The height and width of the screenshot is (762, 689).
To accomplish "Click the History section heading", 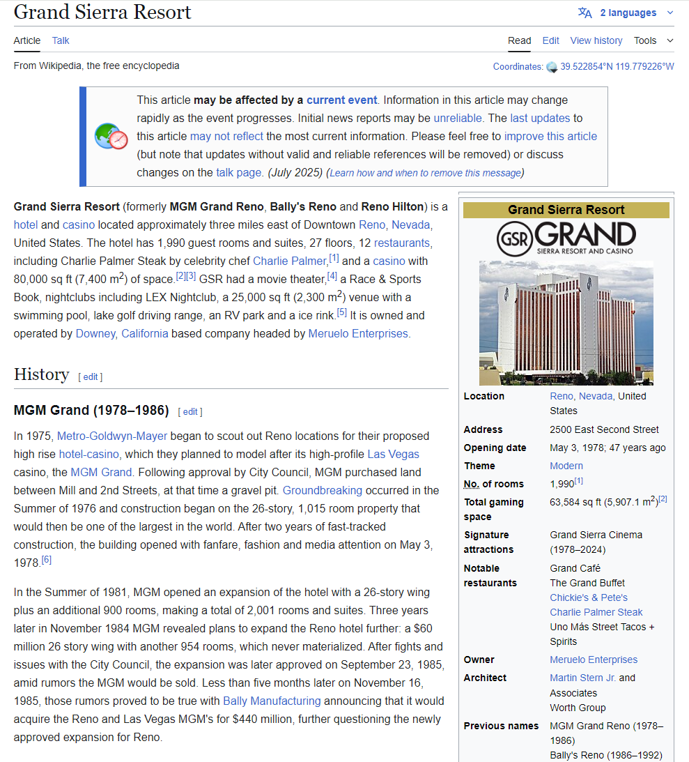I will tap(41, 374).
